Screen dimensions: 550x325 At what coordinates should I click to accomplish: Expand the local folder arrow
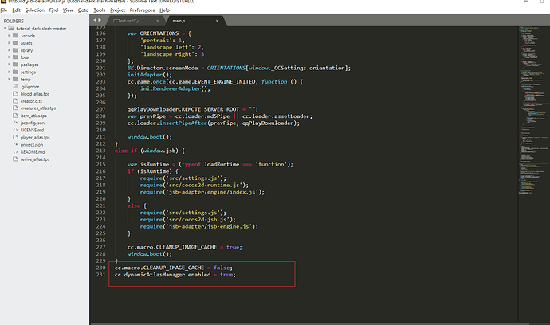click(9, 57)
